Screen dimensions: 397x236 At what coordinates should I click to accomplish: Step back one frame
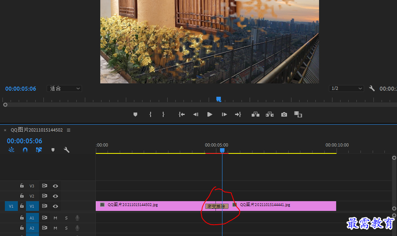(x=196, y=115)
